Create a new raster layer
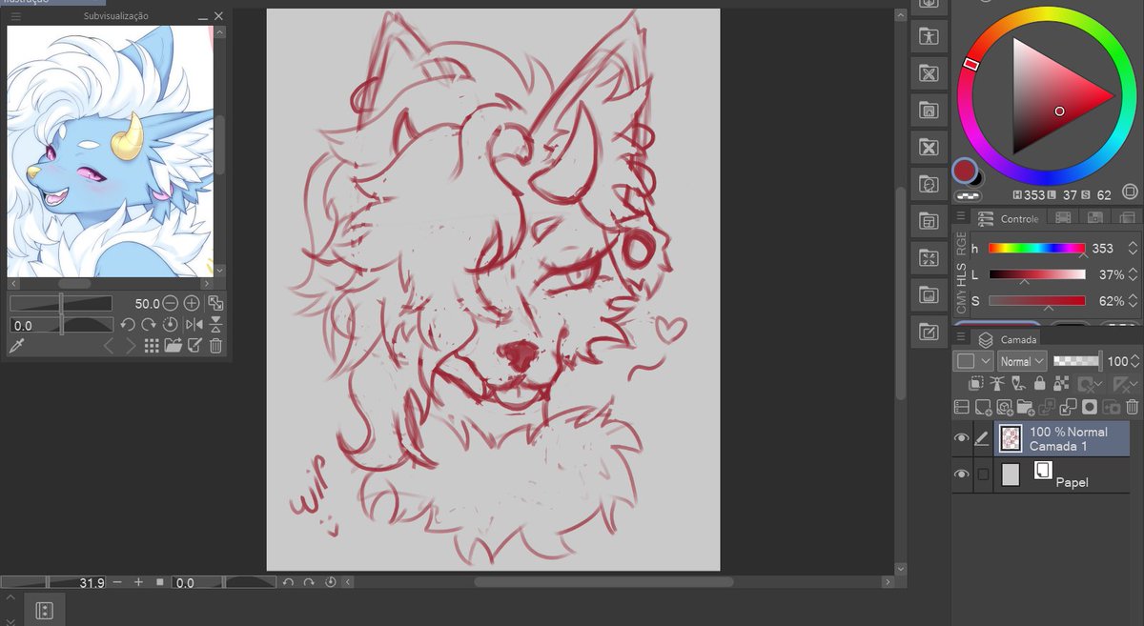 pyautogui.click(x=983, y=407)
